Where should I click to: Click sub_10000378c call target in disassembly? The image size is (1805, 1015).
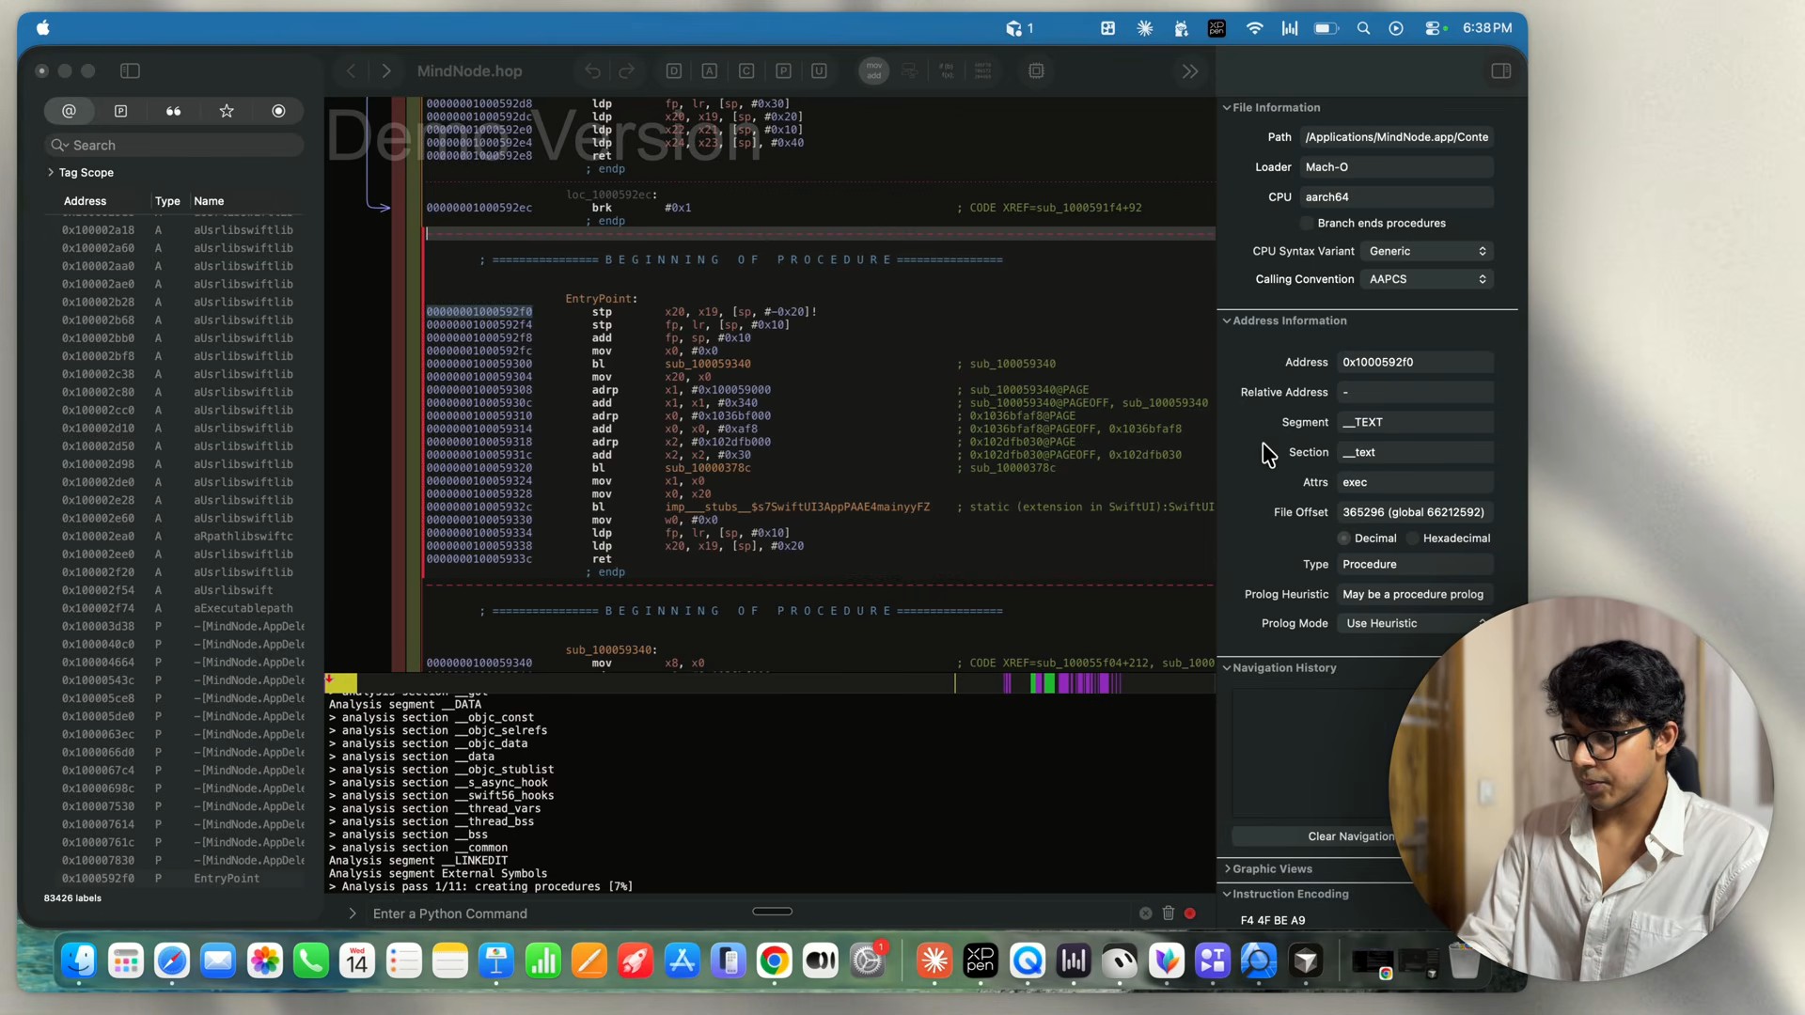[x=708, y=468]
